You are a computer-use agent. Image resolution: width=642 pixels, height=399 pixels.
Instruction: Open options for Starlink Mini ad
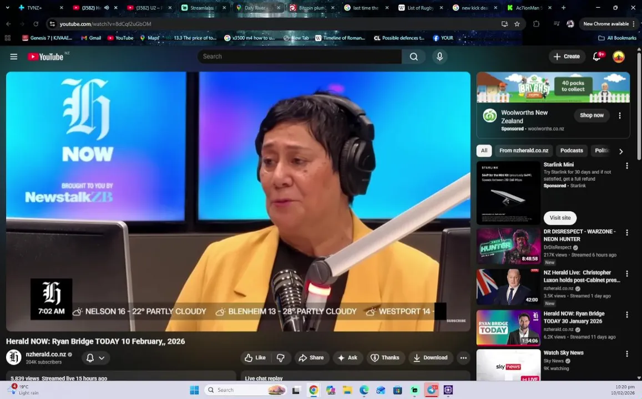(x=626, y=166)
